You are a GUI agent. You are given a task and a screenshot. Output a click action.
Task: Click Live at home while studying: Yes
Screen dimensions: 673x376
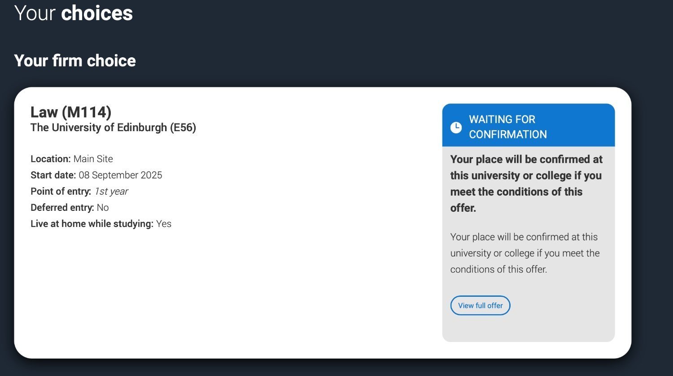(x=101, y=224)
